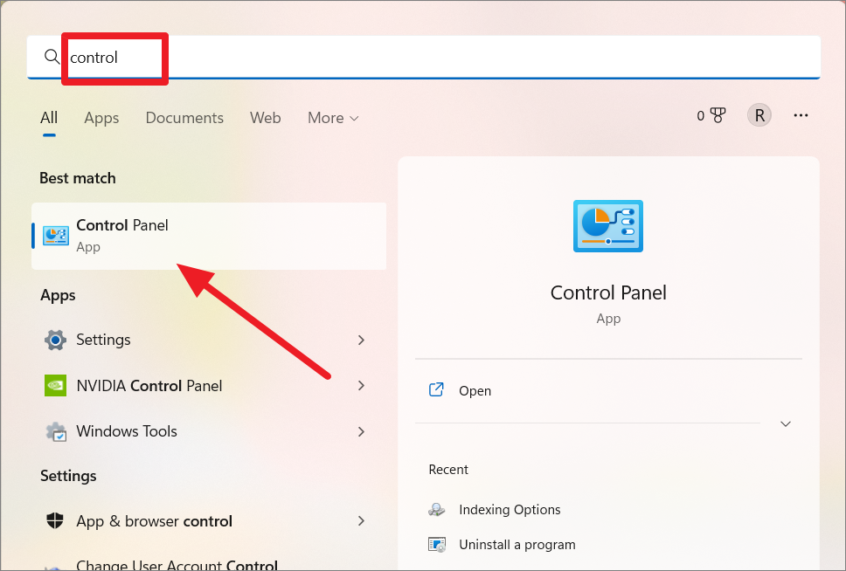The width and height of the screenshot is (846, 571).
Task: Expand the Settings result chevron
Action: coord(361,341)
